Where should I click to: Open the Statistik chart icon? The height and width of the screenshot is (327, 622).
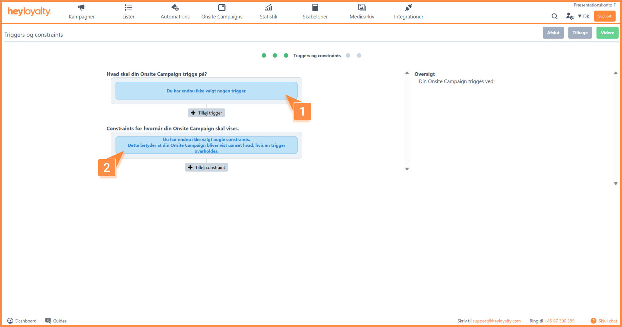268,7
